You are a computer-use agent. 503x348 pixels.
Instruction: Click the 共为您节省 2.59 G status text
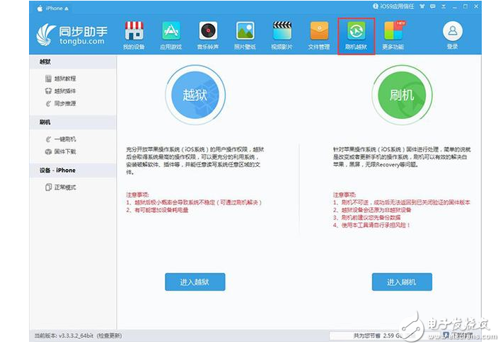tap(377, 335)
